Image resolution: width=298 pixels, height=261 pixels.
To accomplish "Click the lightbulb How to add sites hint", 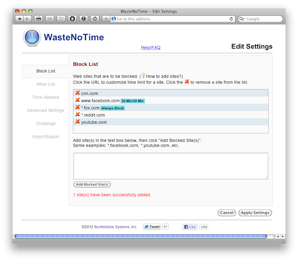I will (x=143, y=76).
